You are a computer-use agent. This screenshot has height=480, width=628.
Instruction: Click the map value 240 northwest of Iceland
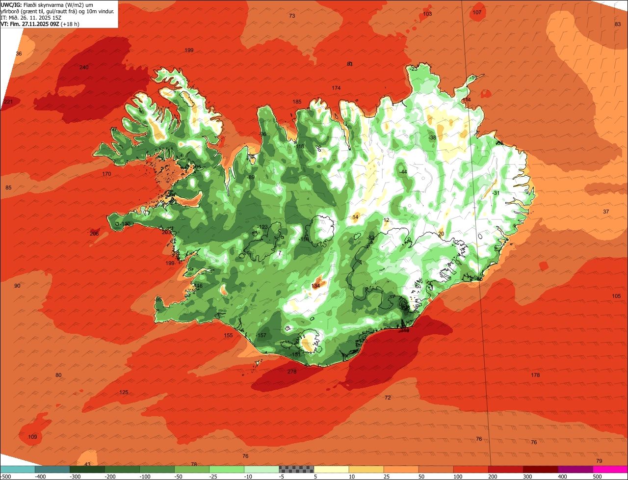click(x=84, y=67)
